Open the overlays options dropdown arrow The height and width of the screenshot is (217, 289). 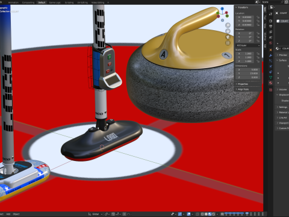tap(193, 214)
